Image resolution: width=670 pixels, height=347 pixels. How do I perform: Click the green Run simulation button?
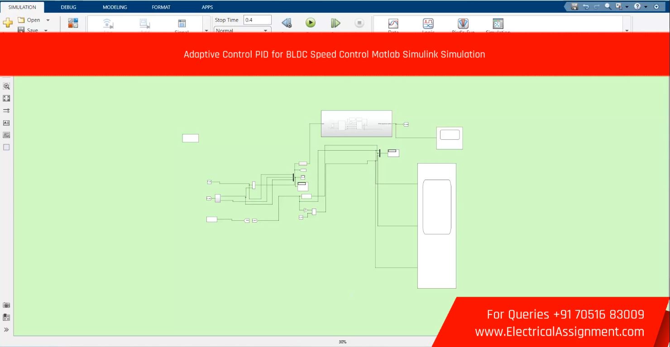point(310,23)
